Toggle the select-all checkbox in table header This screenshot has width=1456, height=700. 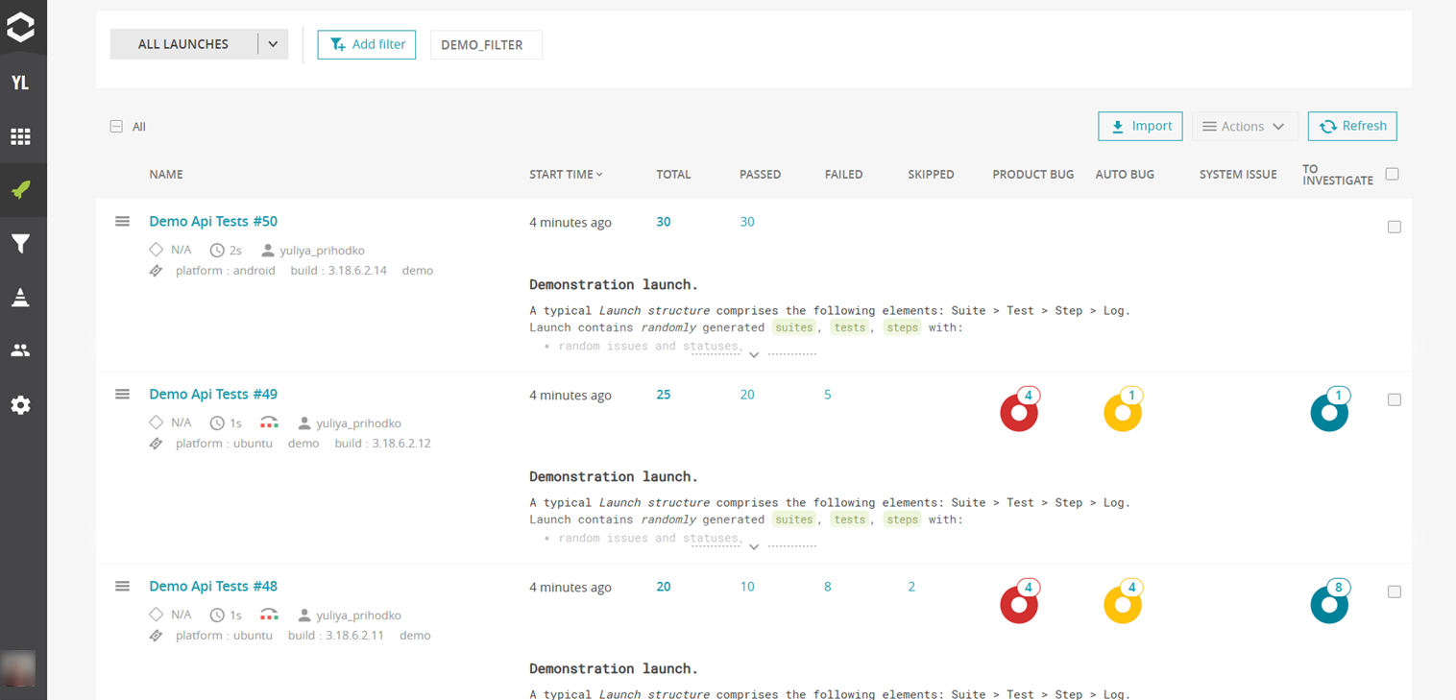(x=1393, y=174)
